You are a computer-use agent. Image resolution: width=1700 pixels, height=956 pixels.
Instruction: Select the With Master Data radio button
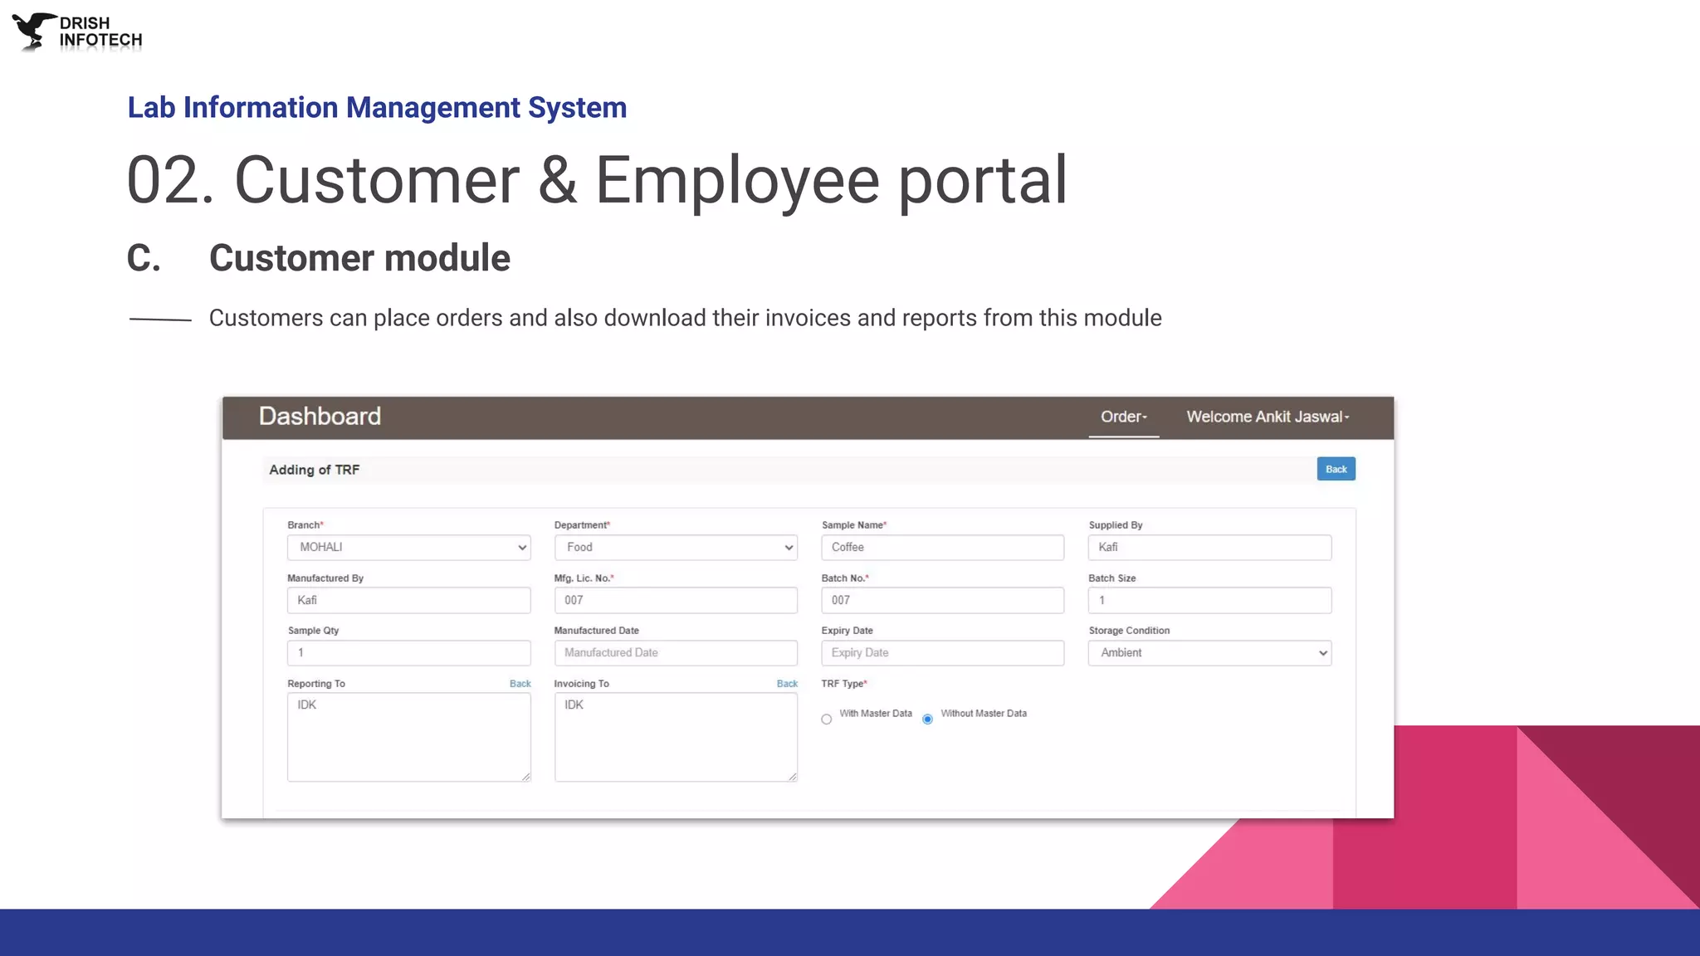827,719
